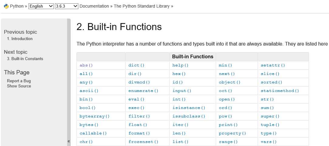The height and width of the screenshot is (146, 329).
Task: Open the int() function link
Action: click(x=179, y=99)
